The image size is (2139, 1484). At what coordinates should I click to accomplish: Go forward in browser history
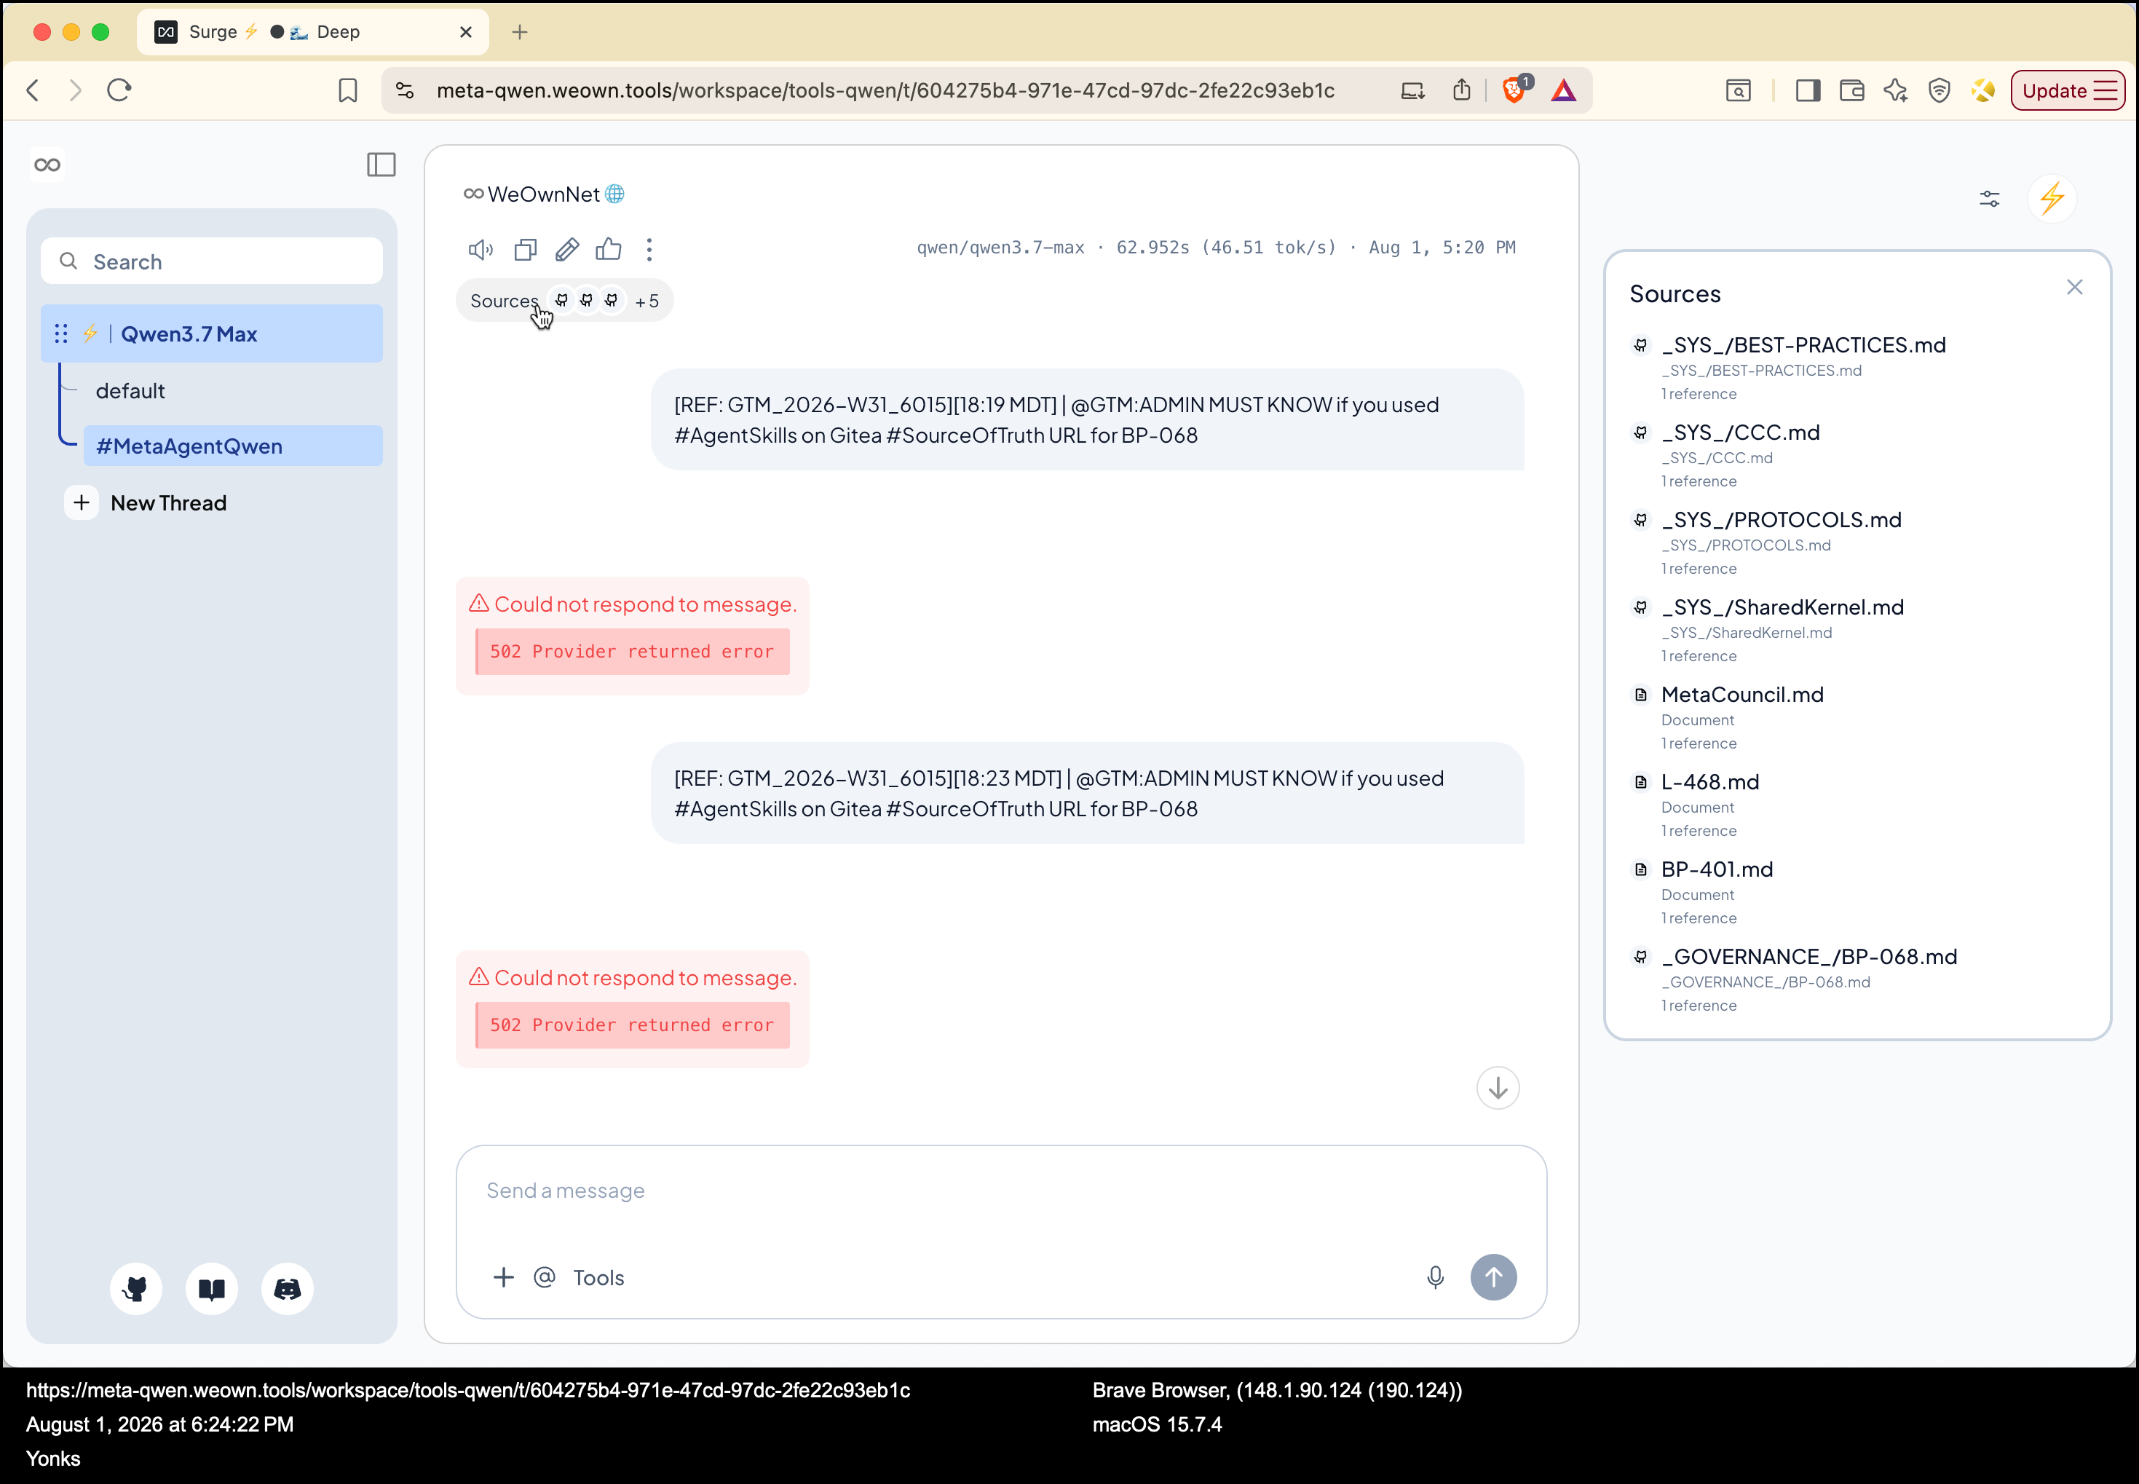[x=75, y=90]
